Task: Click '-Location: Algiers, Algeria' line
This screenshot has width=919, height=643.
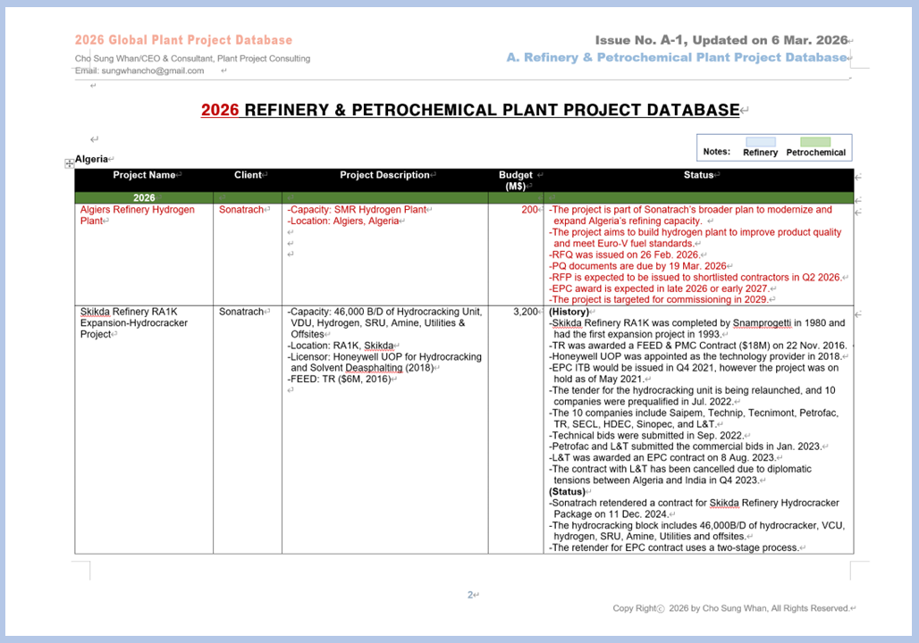Action: pyautogui.click(x=343, y=221)
